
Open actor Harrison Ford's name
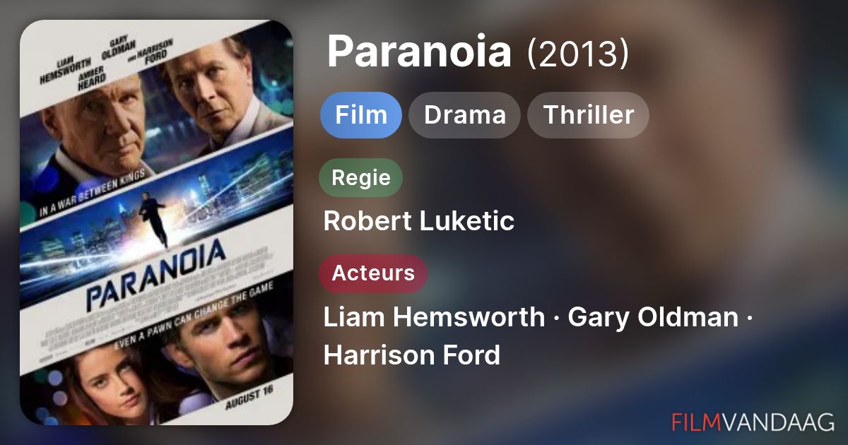point(412,355)
